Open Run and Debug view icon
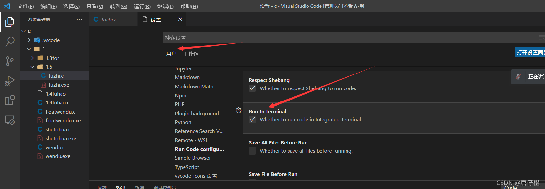 [x=10, y=80]
